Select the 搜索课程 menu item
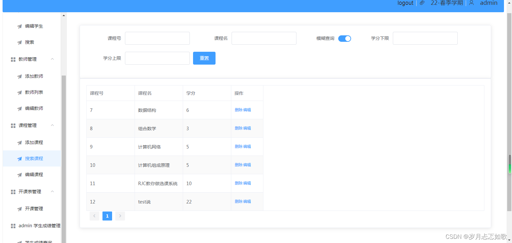The height and width of the screenshot is (243, 512). pos(32,159)
